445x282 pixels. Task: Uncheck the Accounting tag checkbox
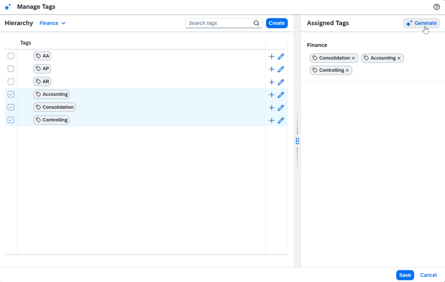11,94
